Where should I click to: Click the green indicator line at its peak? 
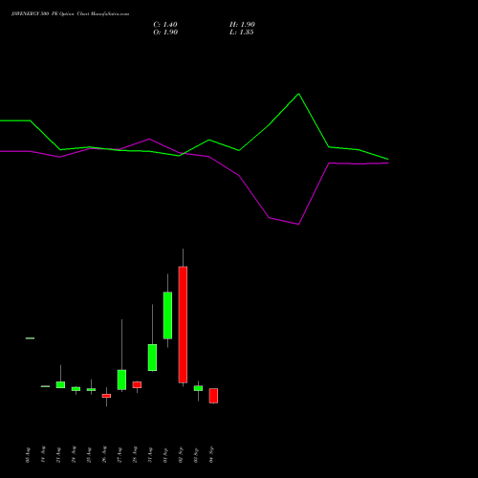click(298, 94)
